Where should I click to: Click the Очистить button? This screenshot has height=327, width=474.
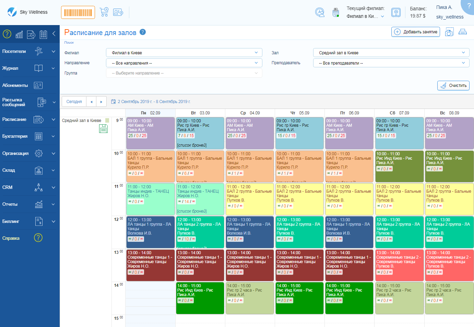[x=453, y=86]
